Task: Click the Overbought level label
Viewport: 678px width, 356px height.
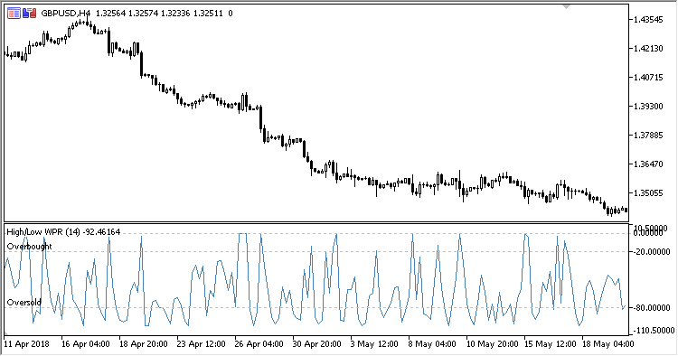Action: point(30,247)
